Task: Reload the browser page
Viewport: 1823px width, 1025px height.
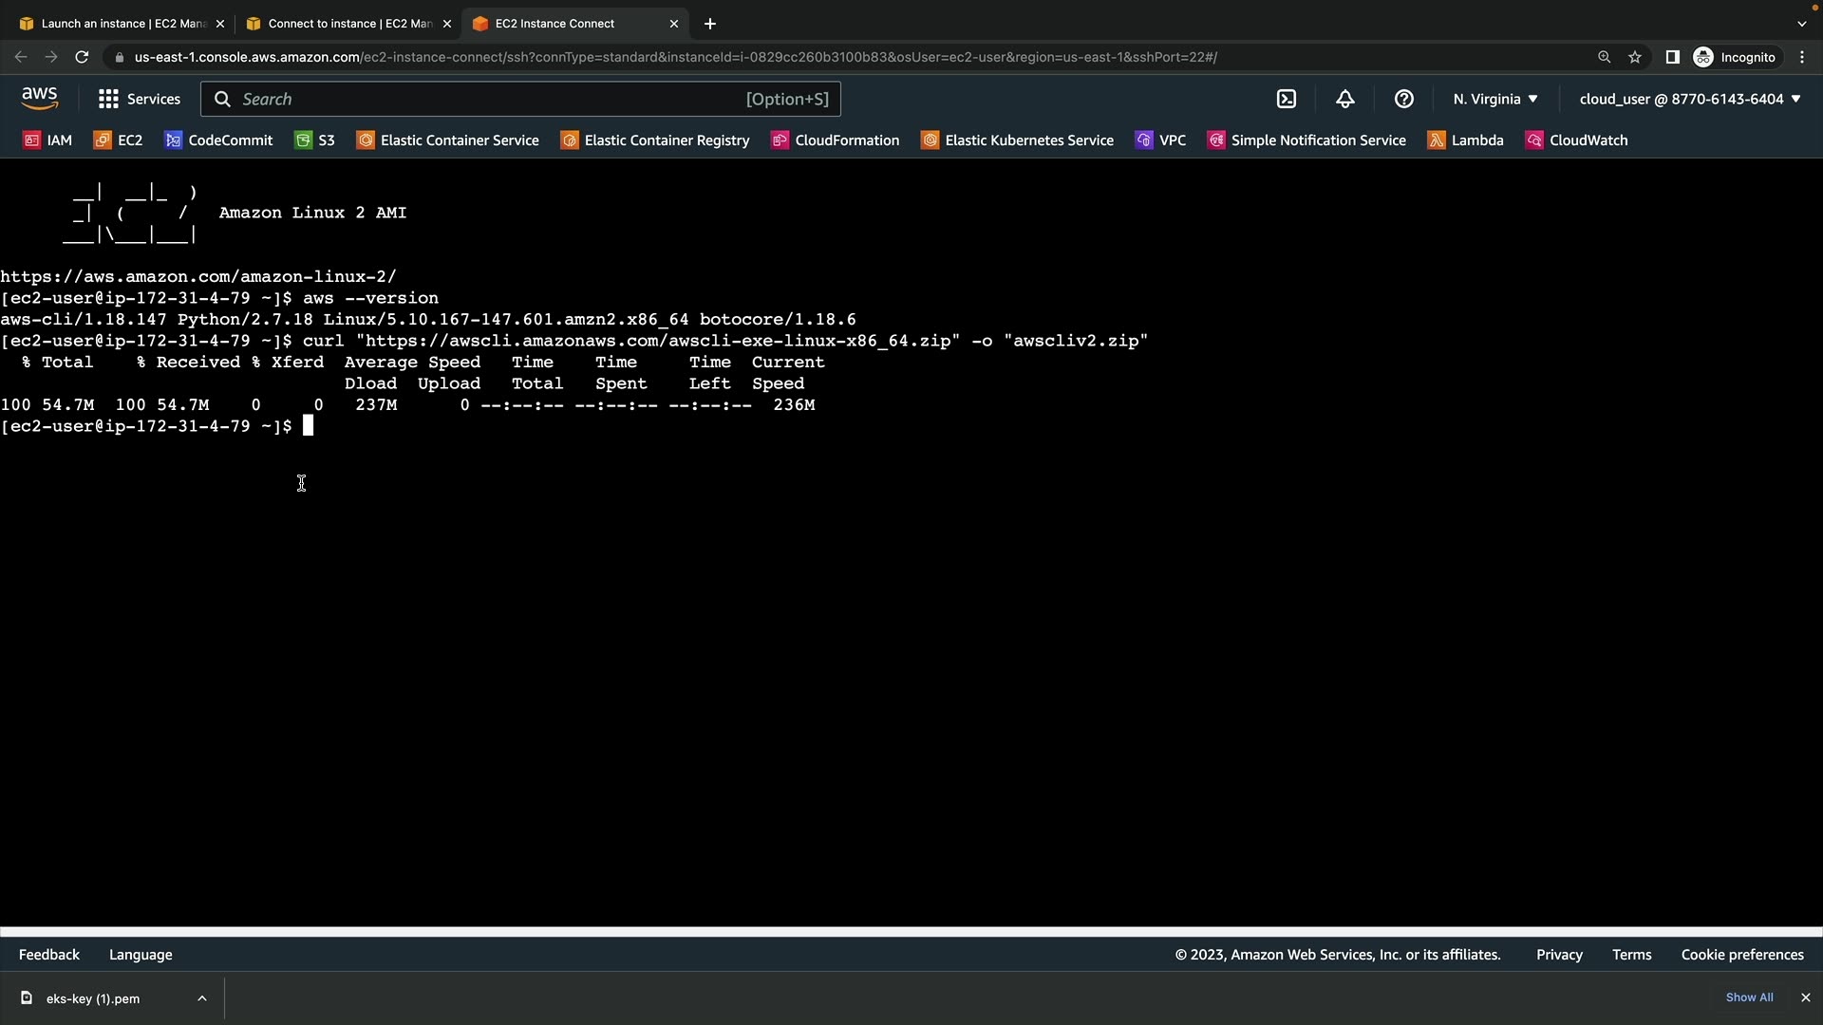Action: click(x=82, y=57)
